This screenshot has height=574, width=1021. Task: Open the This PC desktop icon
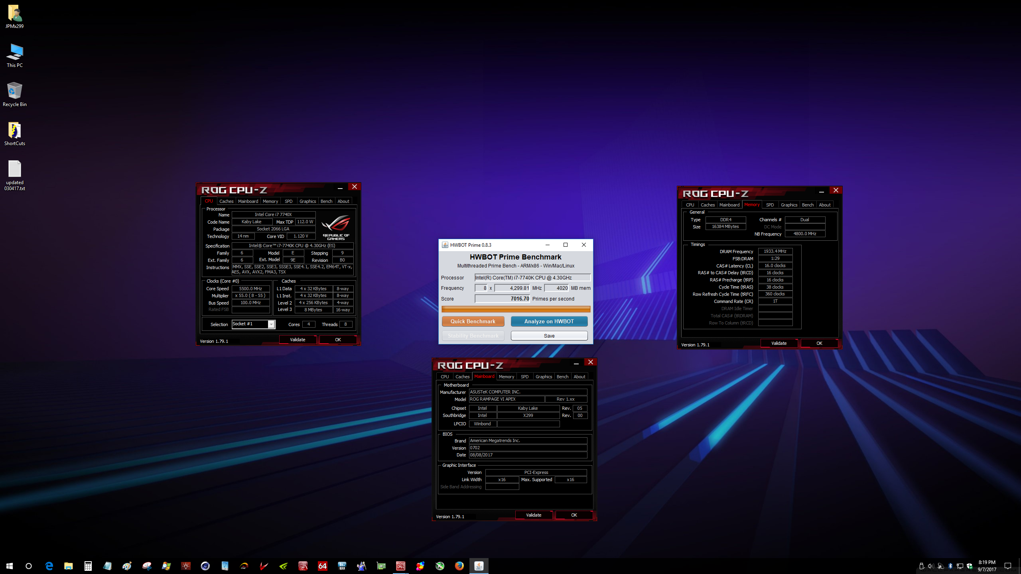15,55
